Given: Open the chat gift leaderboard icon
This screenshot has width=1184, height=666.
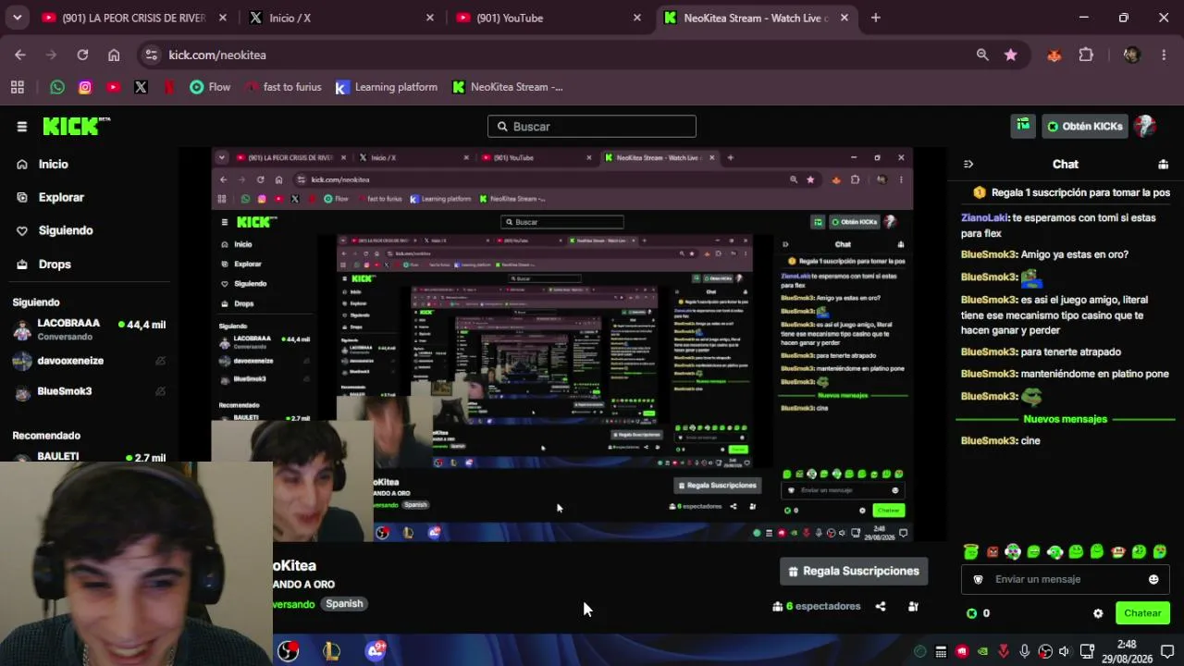Looking at the screenshot, I should pos(1163,164).
